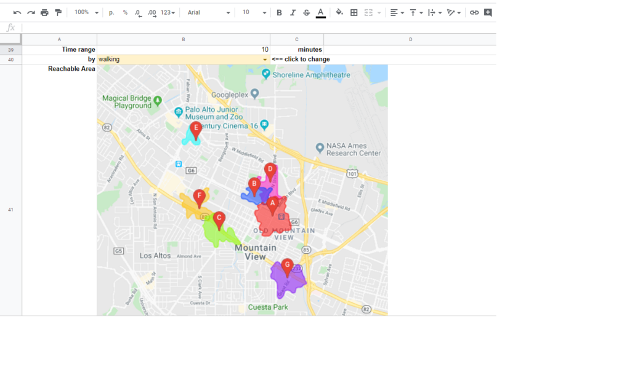Decrease decimal places
This screenshot has width=619, height=386.
coord(138,13)
